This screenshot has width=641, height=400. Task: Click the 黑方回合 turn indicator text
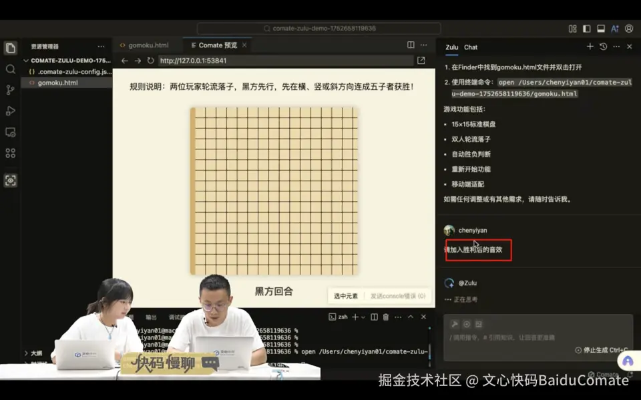coord(274,291)
